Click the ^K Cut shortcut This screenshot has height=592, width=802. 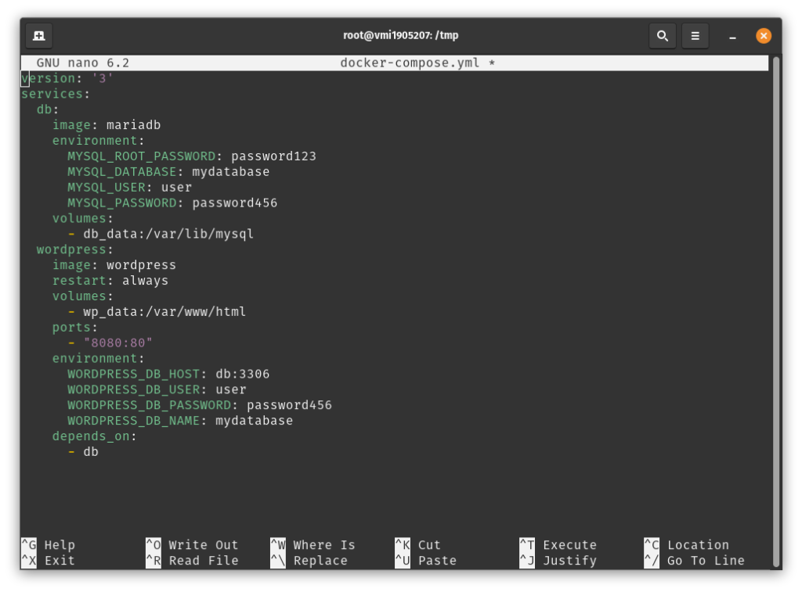418,545
